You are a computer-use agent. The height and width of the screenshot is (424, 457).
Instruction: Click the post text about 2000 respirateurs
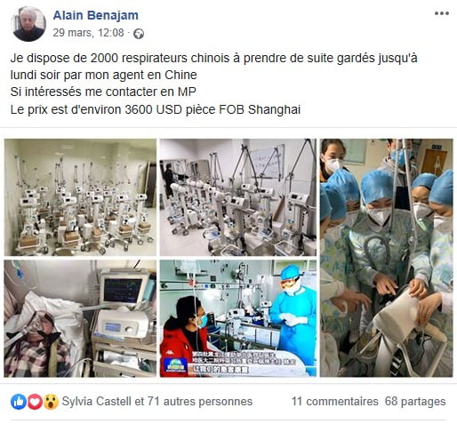[213, 67]
